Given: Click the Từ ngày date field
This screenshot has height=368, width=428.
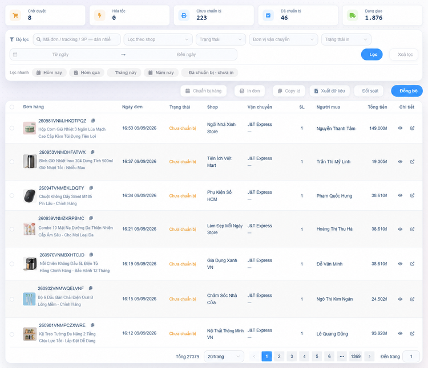Looking at the screenshot, I should coord(60,55).
